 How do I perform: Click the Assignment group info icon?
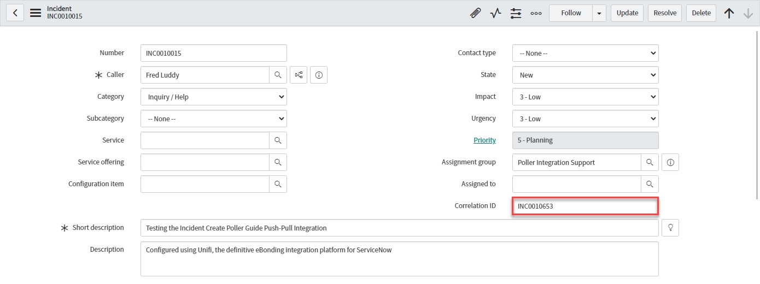[670, 162]
